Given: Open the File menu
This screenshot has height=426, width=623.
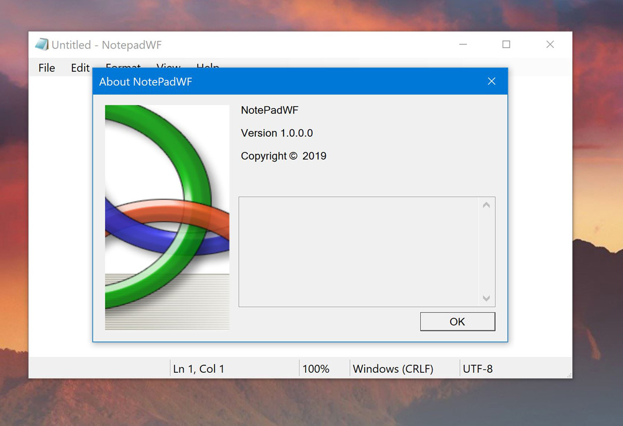Looking at the screenshot, I should point(47,68).
